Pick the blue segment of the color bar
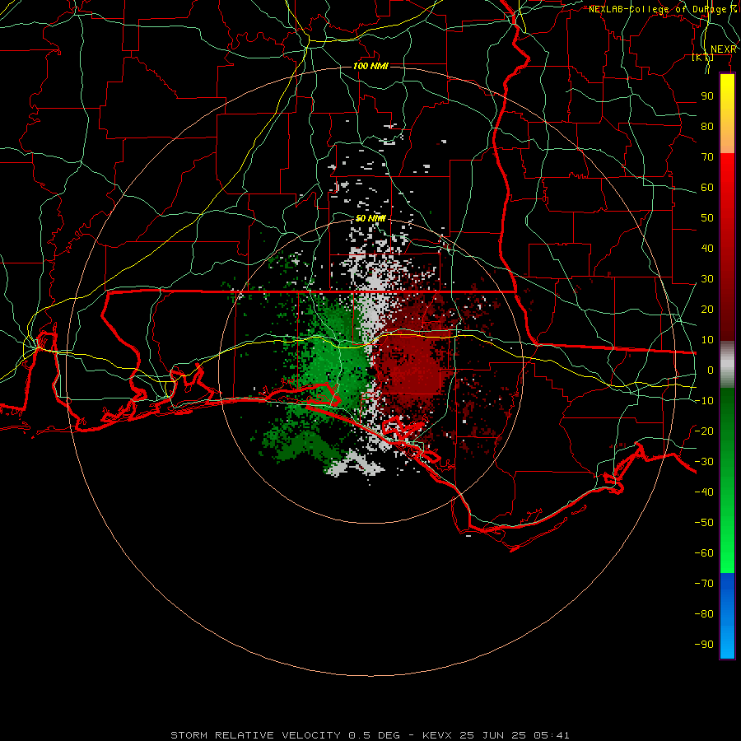Viewport: 741px width, 741px height. coord(727,616)
